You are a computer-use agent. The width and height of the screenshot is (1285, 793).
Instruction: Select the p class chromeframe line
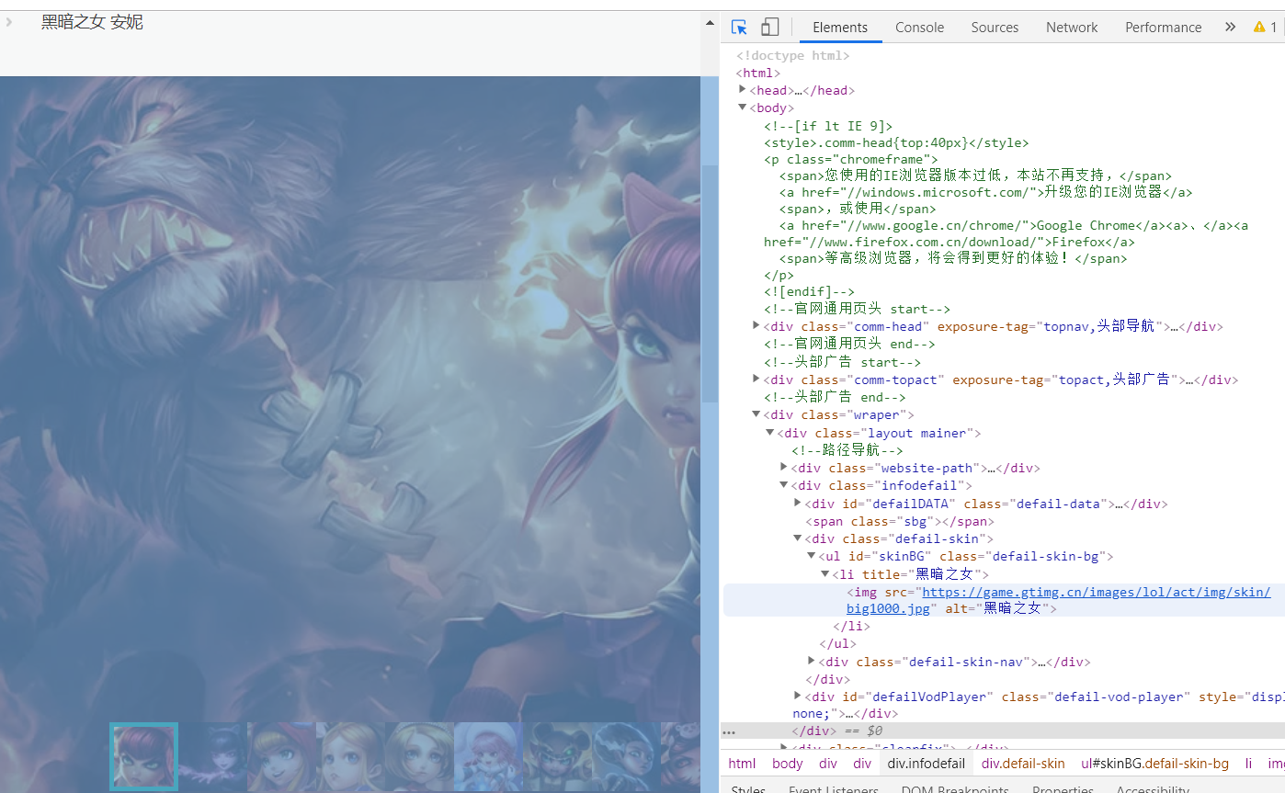pos(850,159)
